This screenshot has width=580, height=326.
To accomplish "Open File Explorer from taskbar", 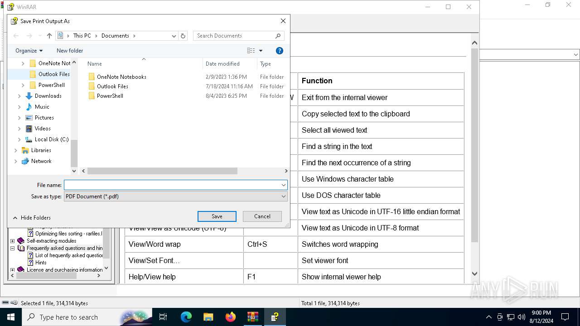I will 208,317.
